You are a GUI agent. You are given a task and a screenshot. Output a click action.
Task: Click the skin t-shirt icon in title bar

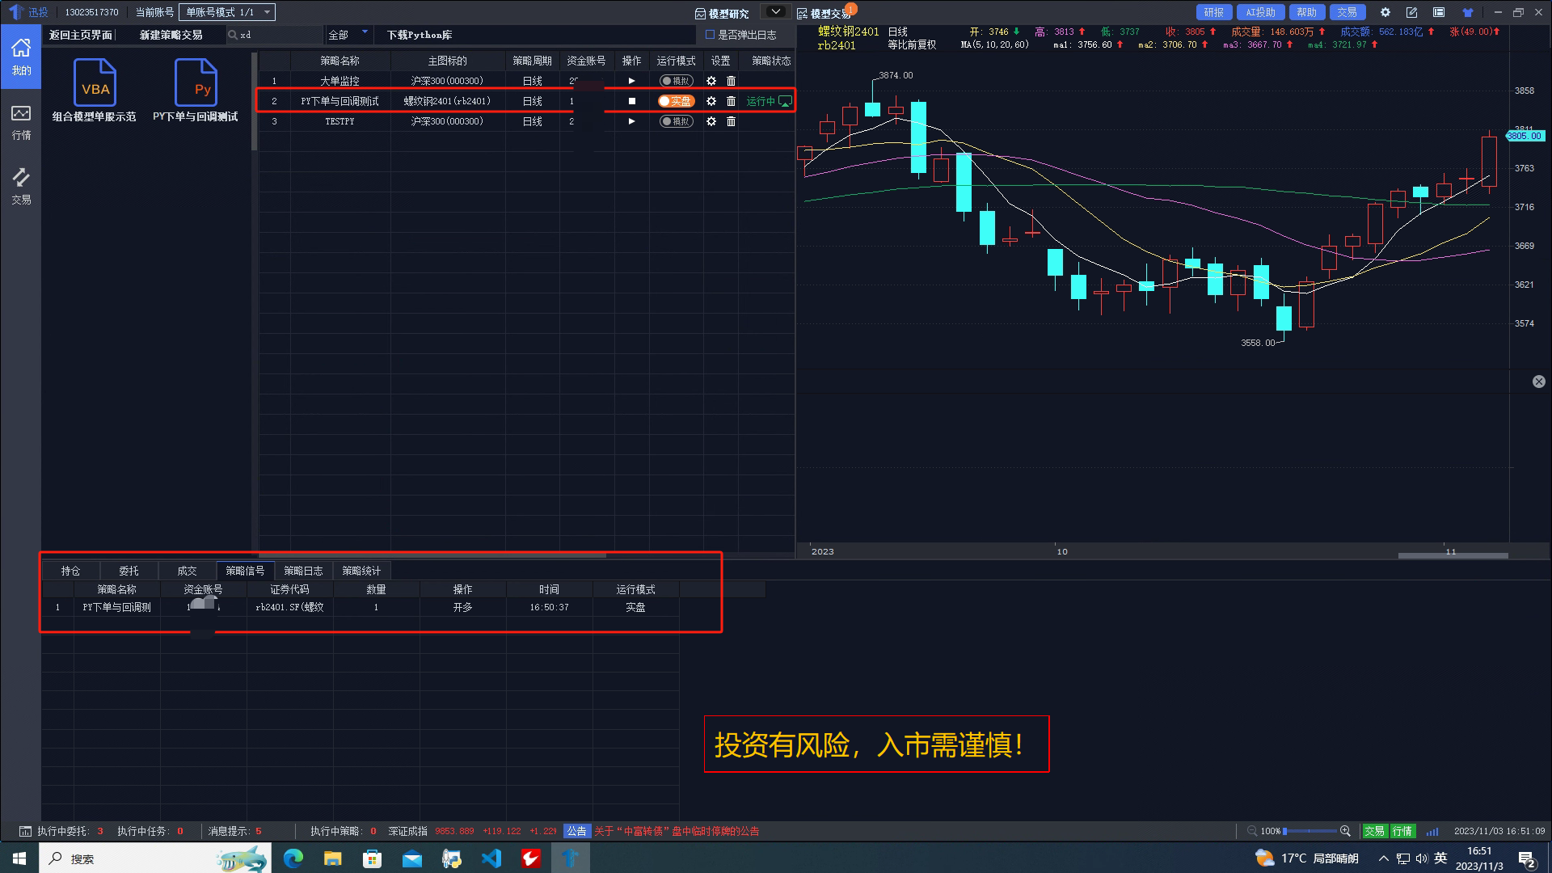[x=1468, y=12]
